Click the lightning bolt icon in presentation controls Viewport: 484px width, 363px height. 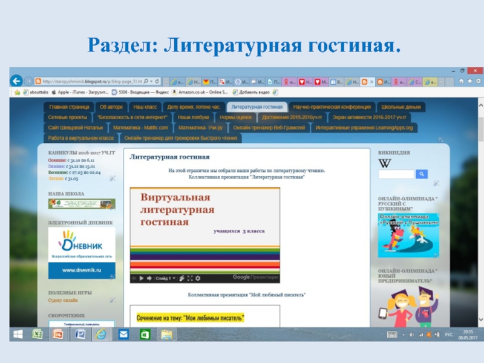[x=182, y=278]
